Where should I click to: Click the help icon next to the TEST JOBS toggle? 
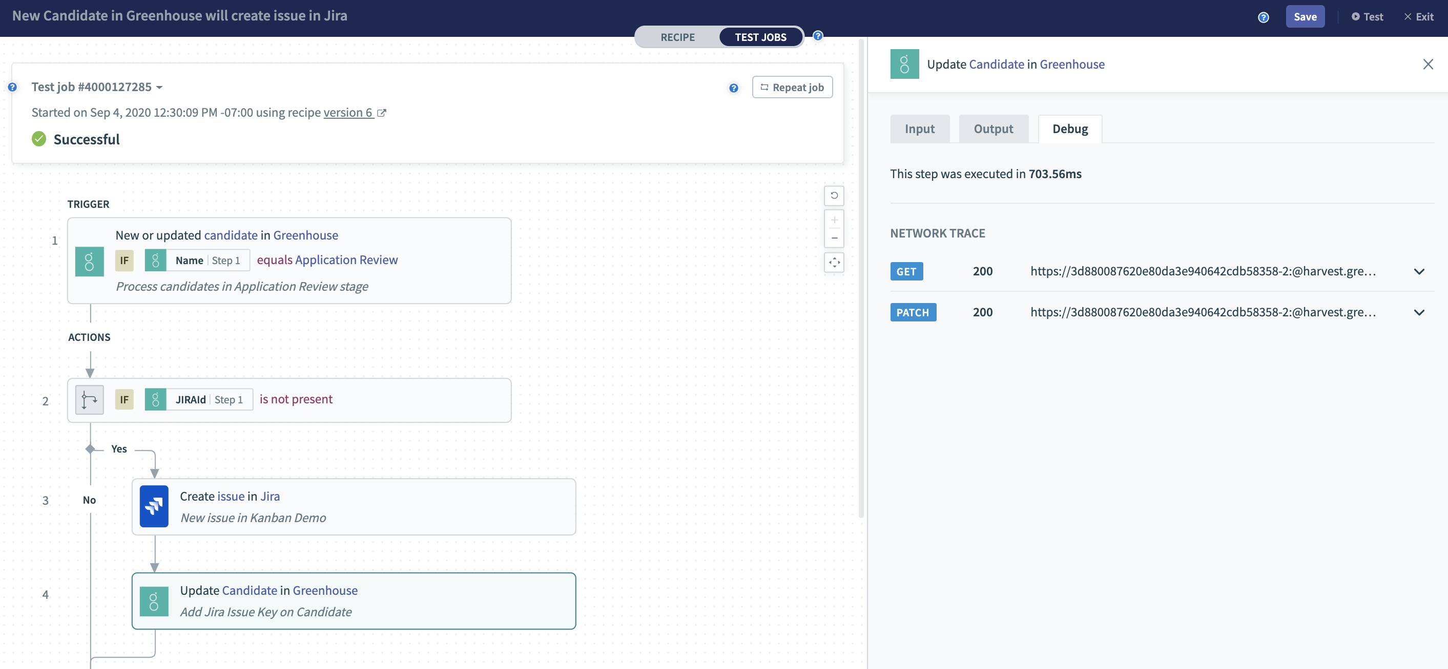click(818, 35)
